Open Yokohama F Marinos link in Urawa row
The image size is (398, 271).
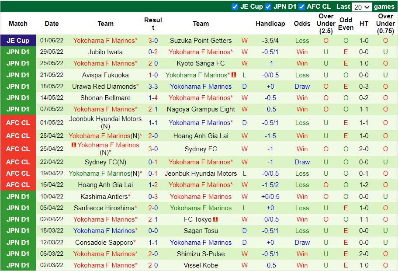point(201,87)
